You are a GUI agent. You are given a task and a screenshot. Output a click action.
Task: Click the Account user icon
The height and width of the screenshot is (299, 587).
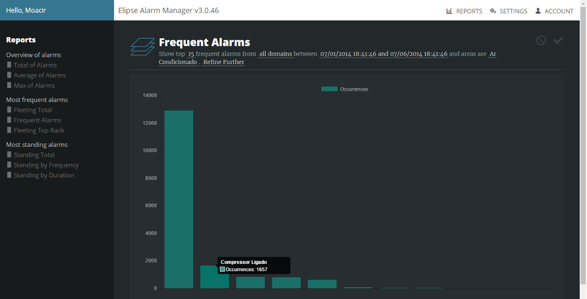[x=538, y=11]
